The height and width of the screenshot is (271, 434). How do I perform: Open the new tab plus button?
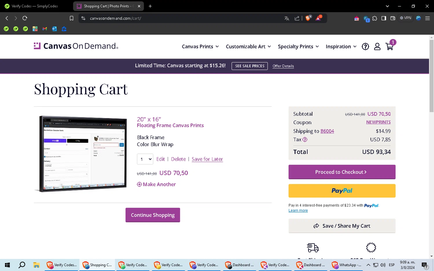(150, 6)
